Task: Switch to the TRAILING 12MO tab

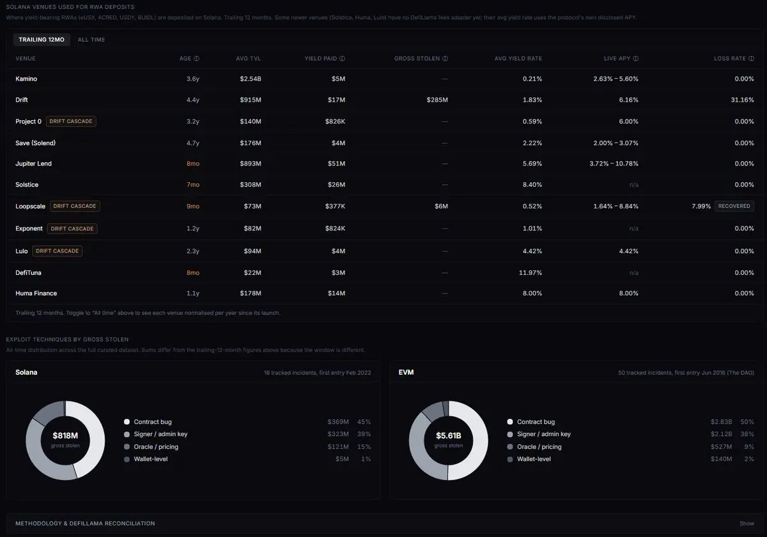Action: pyautogui.click(x=42, y=40)
